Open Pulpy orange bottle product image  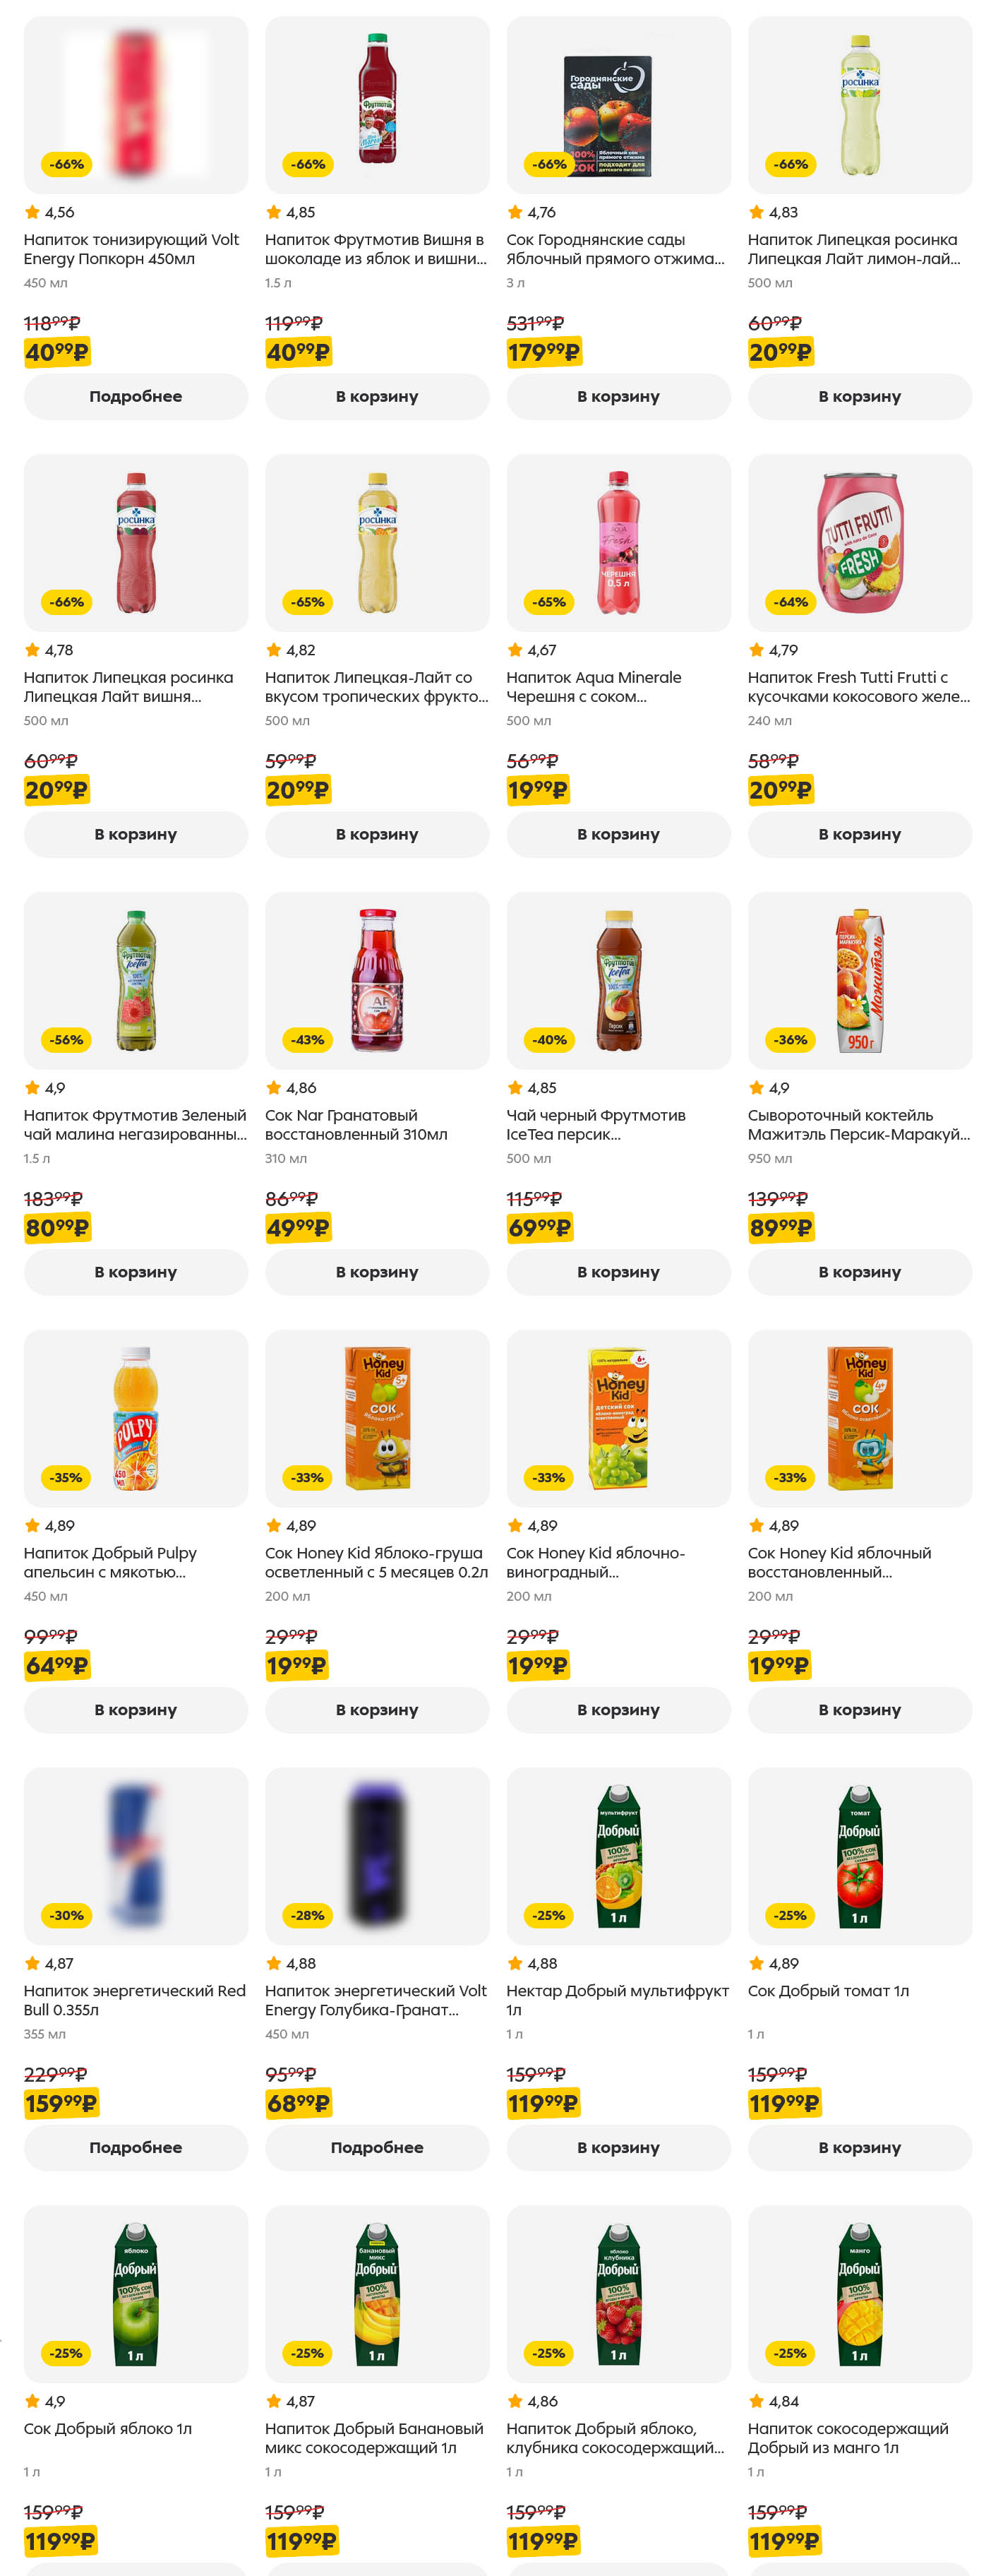tap(135, 1417)
